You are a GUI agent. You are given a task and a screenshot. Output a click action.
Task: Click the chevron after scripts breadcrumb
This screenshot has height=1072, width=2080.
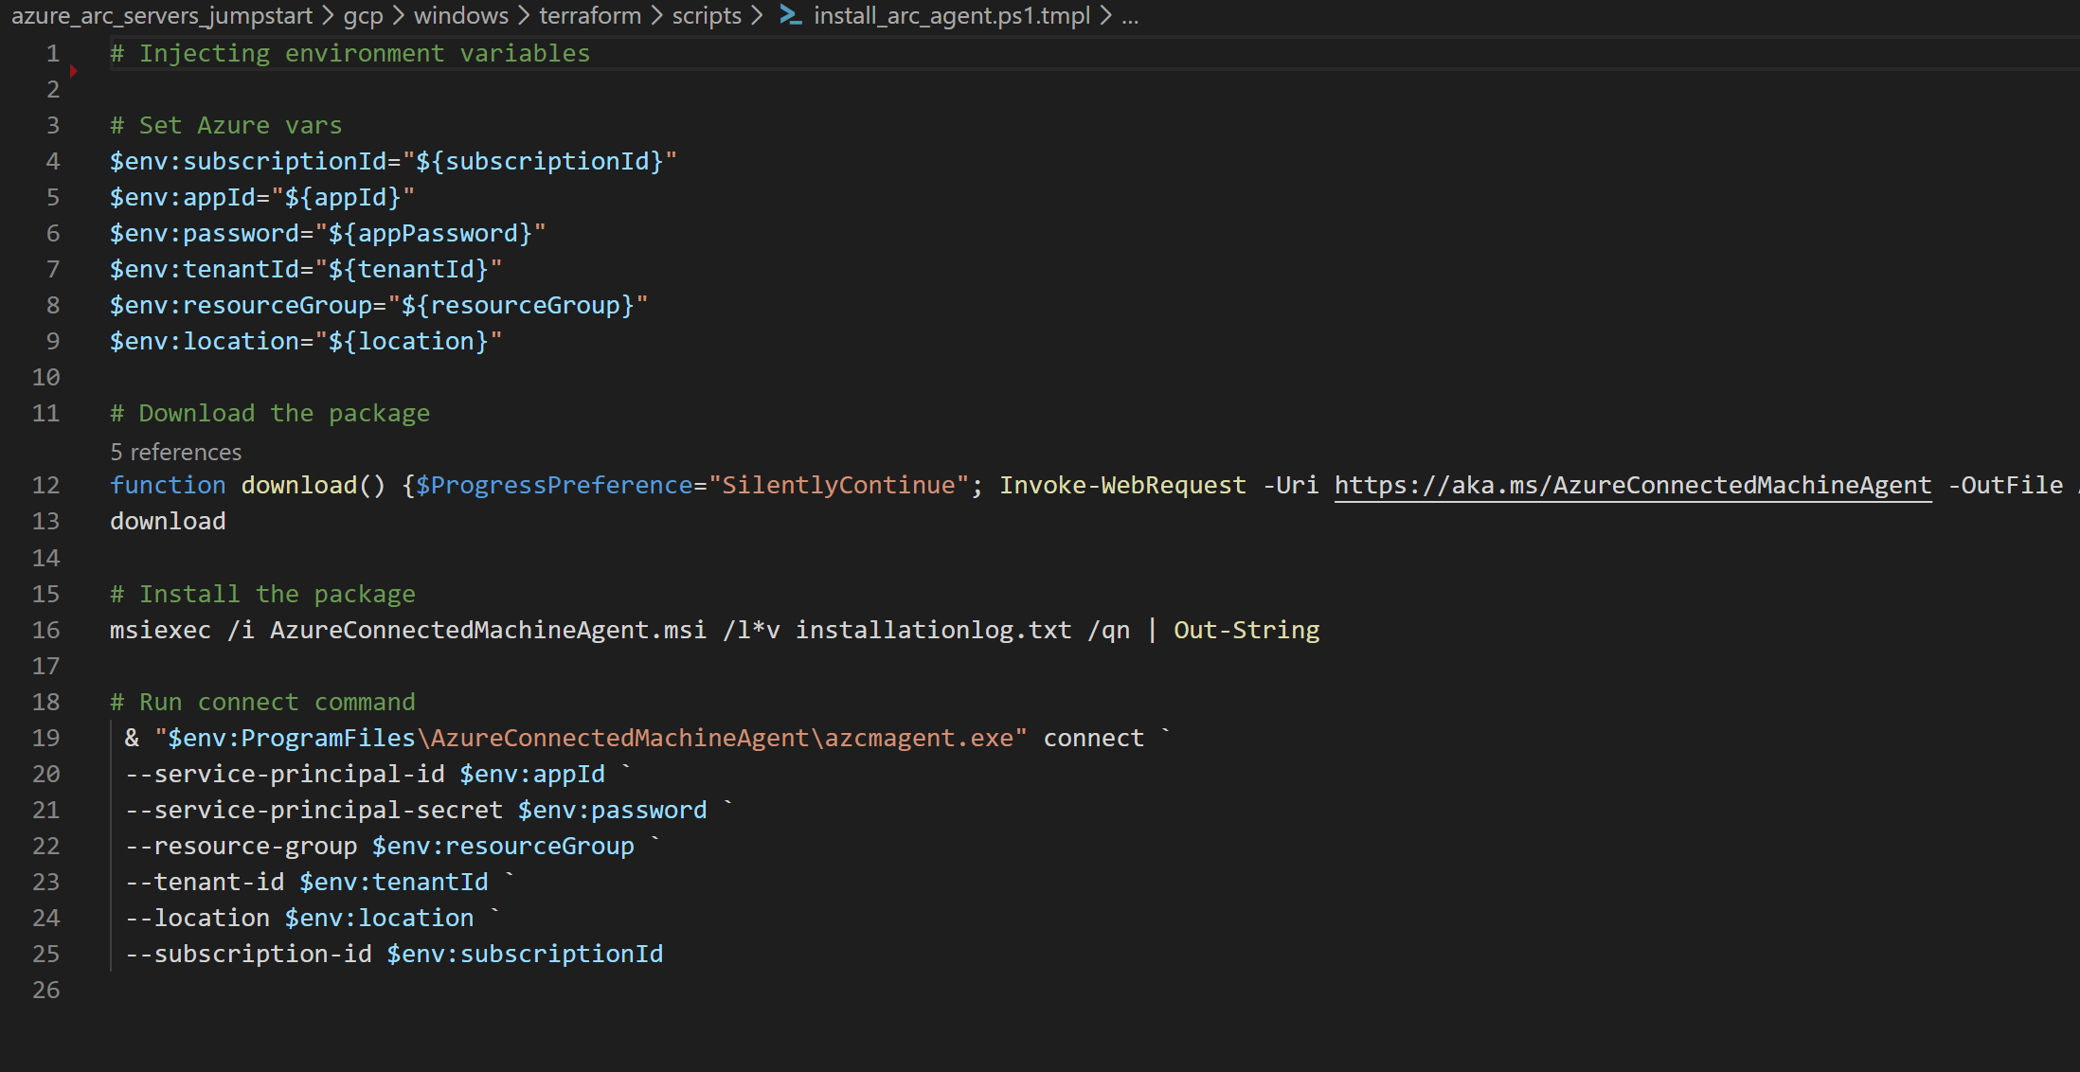[757, 16]
